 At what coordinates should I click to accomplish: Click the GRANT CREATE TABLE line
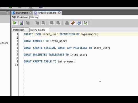click(x=49, y=62)
